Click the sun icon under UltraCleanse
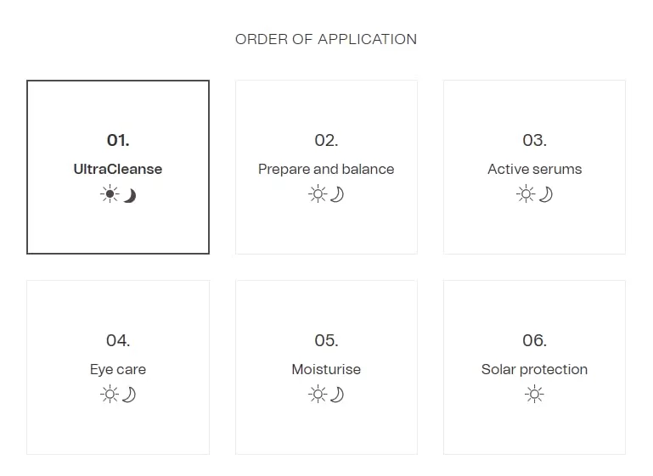653x476 pixels. 110,194
